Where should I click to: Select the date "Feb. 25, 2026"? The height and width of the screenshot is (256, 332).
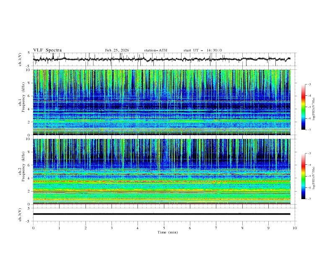tap(117, 50)
